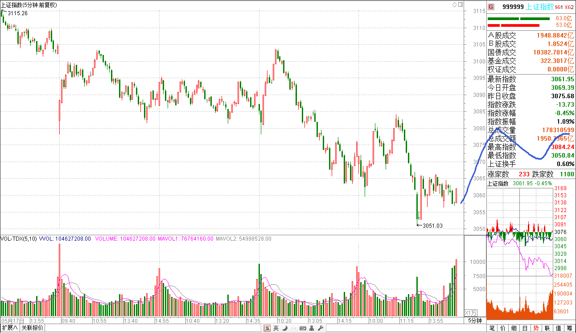Open the X1万 volume unit selector

tap(471, 312)
